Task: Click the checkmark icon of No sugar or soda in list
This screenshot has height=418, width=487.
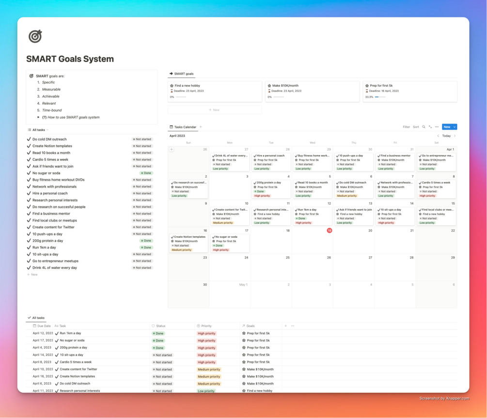Action: click(x=29, y=173)
